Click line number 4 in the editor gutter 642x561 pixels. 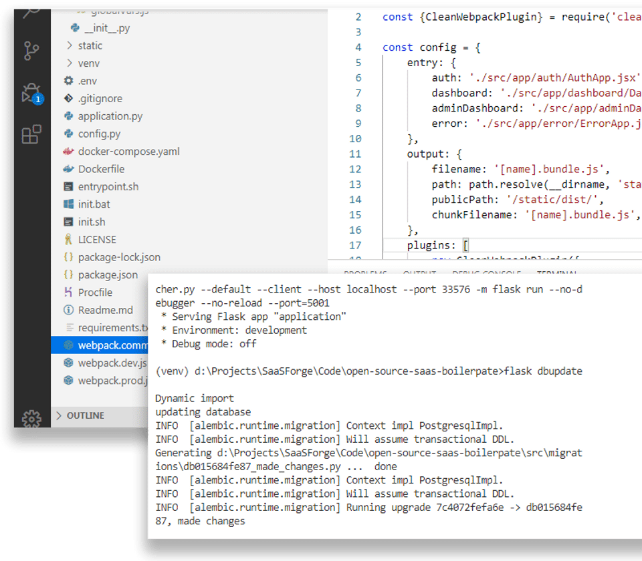pyautogui.click(x=358, y=47)
